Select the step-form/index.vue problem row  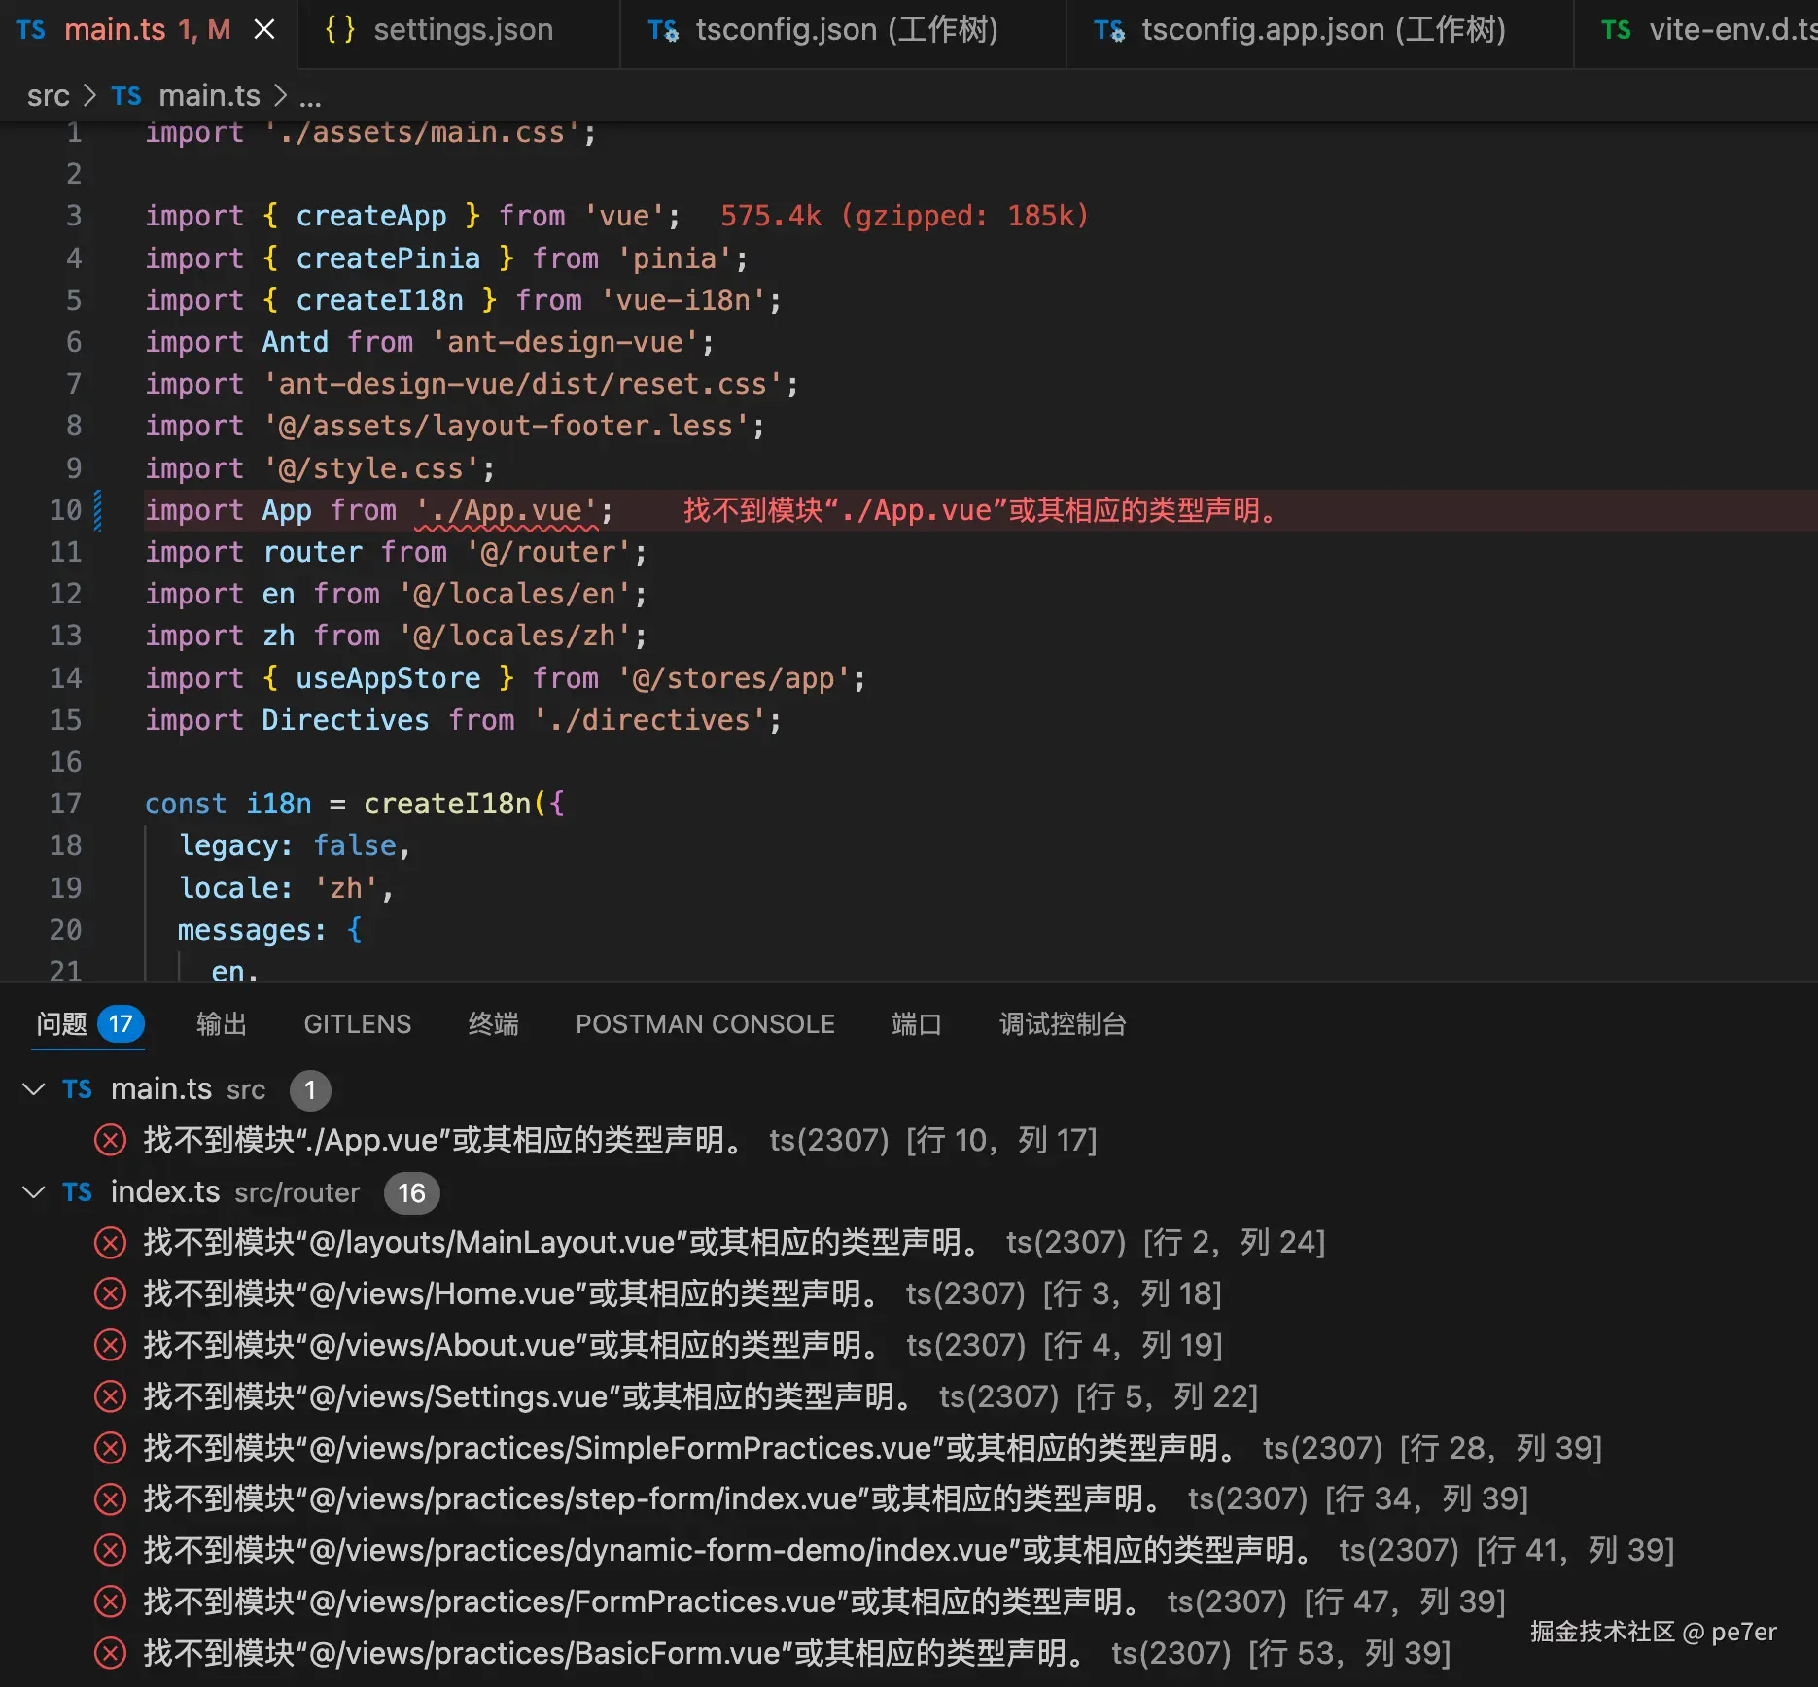[909, 1499]
